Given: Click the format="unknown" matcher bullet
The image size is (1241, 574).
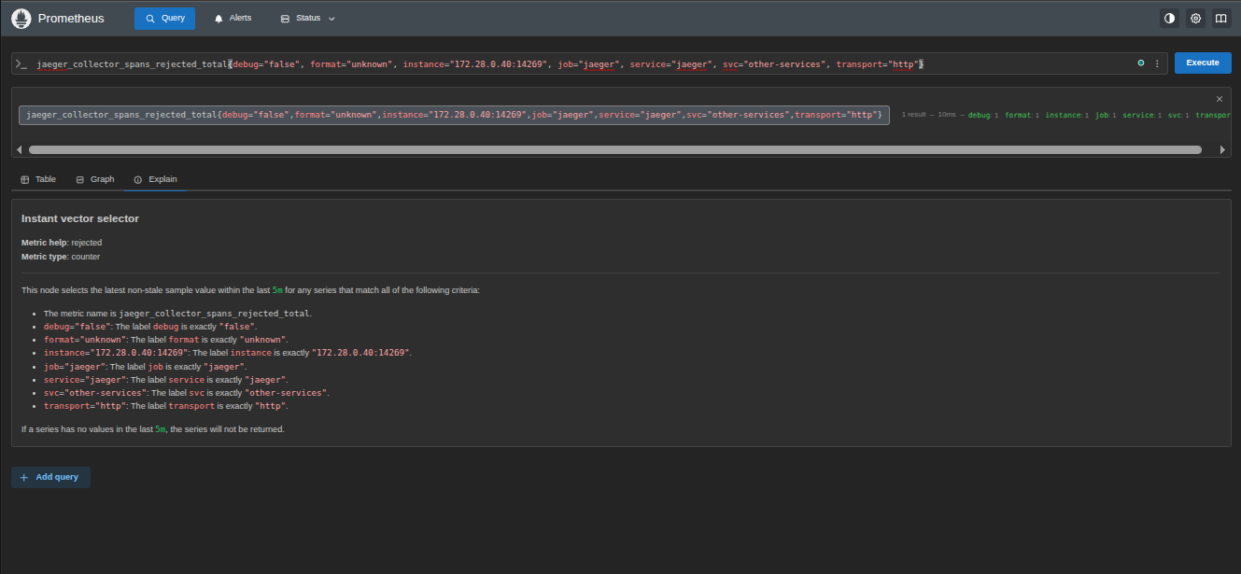Looking at the screenshot, I should [166, 340].
